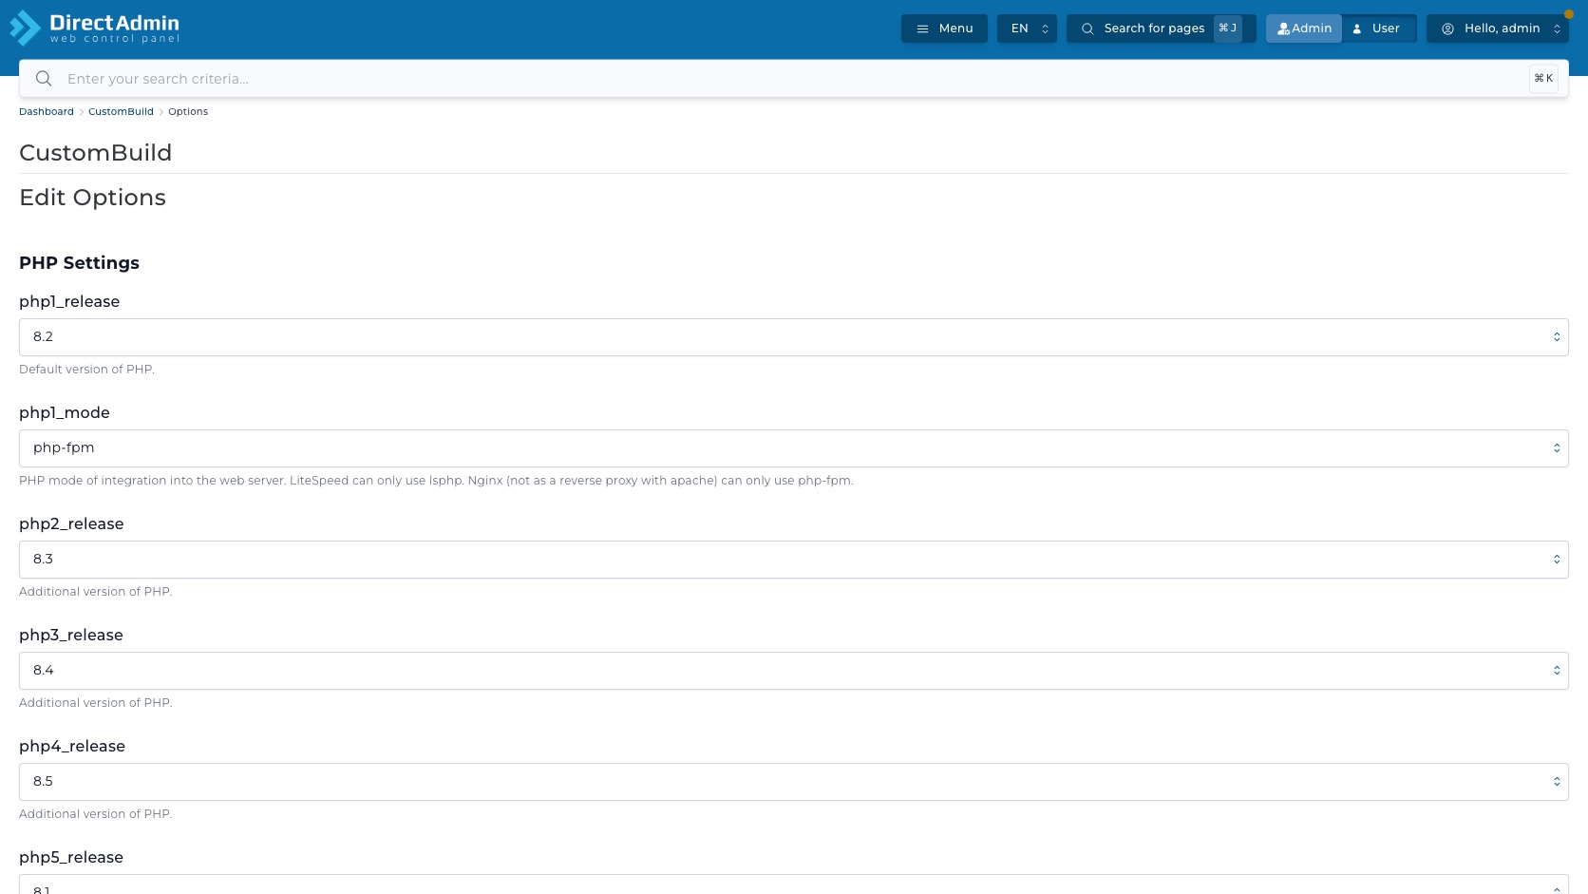The image size is (1588, 894).
Task: Open the Hello, admin account menu
Action: pyautogui.click(x=1498, y=29)
